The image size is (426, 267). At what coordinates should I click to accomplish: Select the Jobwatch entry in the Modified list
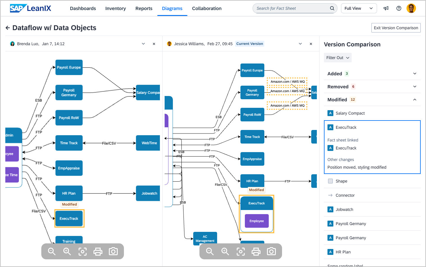pyautogui.click(x=372, y=209)
